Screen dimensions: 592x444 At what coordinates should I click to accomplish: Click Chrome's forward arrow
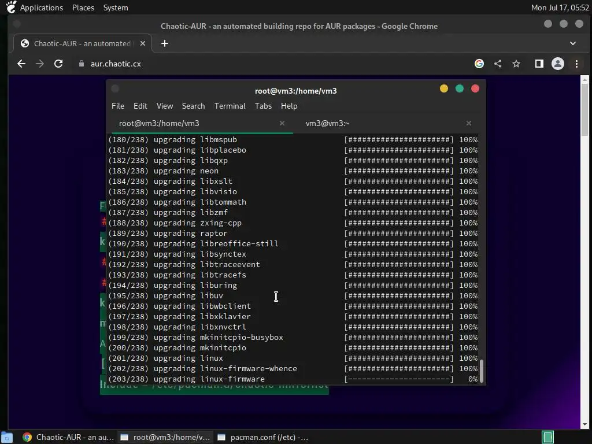click(40, 64)
